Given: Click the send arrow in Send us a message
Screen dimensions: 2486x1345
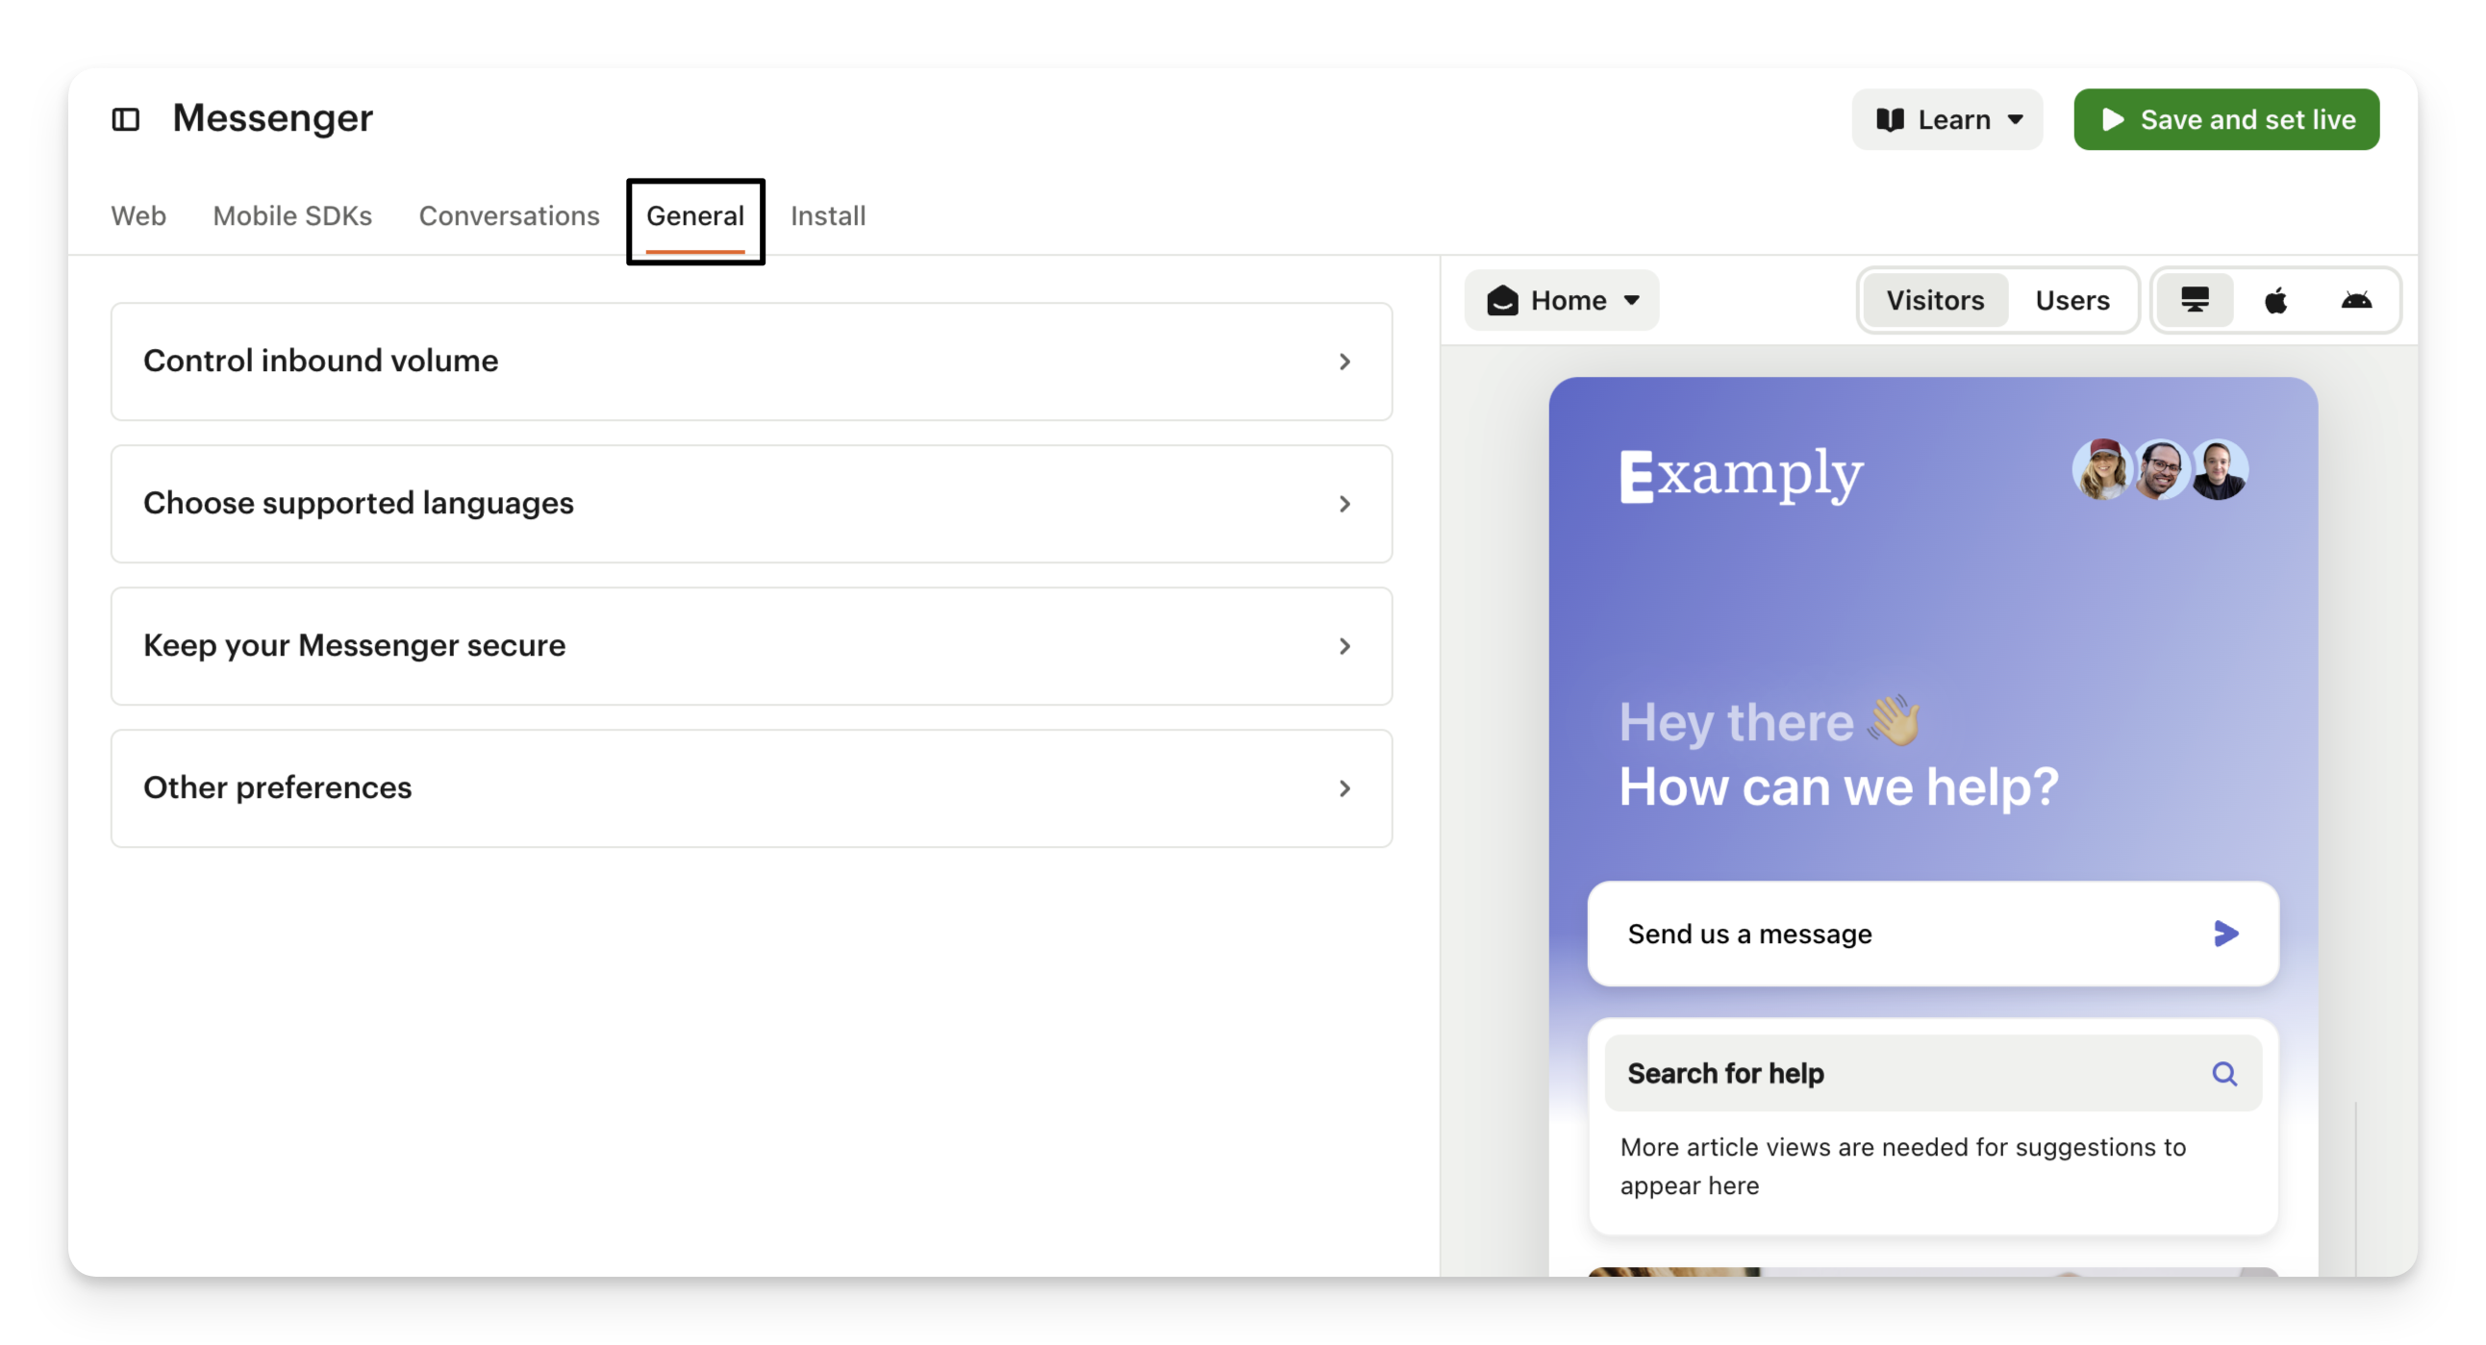Looking at the screenshot, I should (x=2225, y=933).
